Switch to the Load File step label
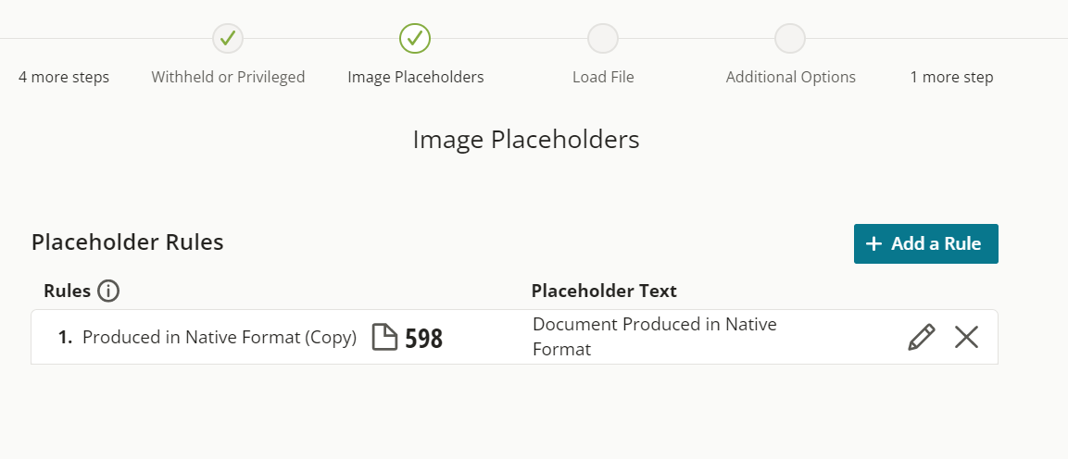Image resolution: width=1068 pixels, height=459 pixels. pyautogui.click(x=603, y=77)
